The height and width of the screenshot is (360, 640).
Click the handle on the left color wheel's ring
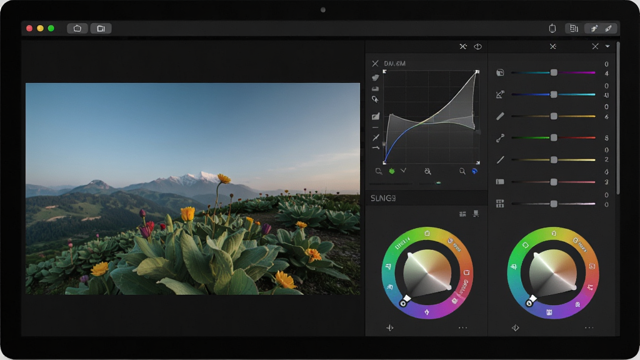[403, 303]
